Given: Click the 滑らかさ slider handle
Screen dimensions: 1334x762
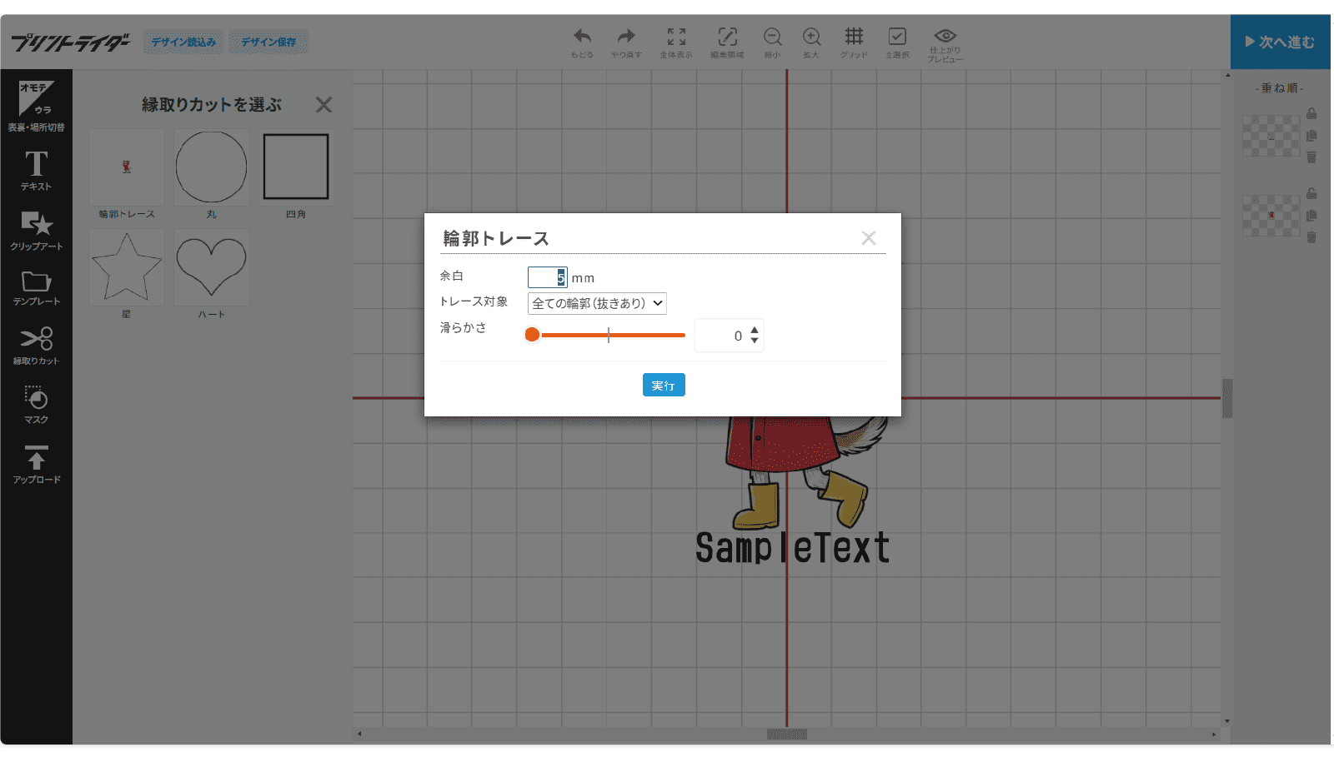Looking at the screenshot, I should (x=532, y=335).
